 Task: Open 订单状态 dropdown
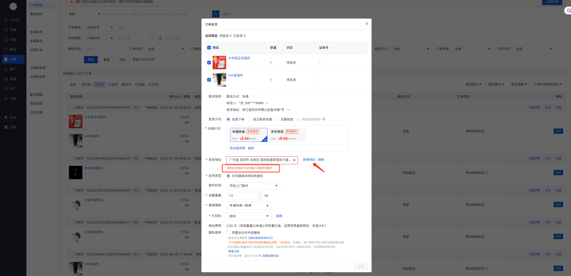(167, 49)
